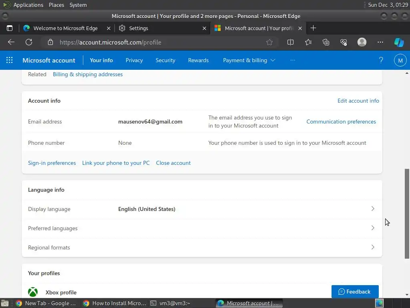
Task: Open the Privacy section
Action: (x=134, y=60)
